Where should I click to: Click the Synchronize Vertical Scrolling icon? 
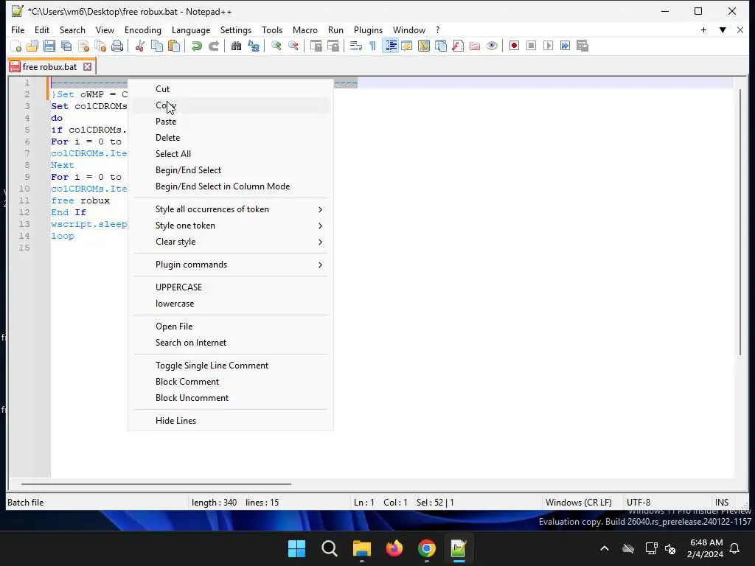tap(316, 46)
